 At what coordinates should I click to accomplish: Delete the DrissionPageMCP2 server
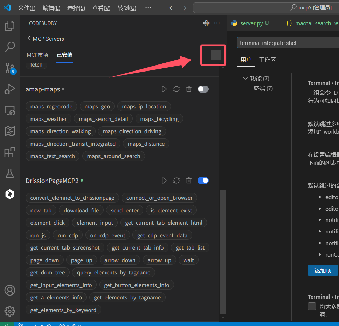189,181
